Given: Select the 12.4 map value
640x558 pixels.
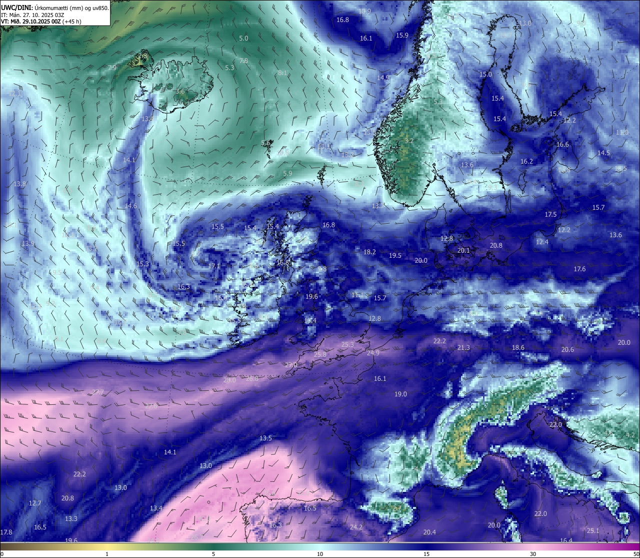Looking at the screenshot, I should pyautogui.click(x=542, y=242).
